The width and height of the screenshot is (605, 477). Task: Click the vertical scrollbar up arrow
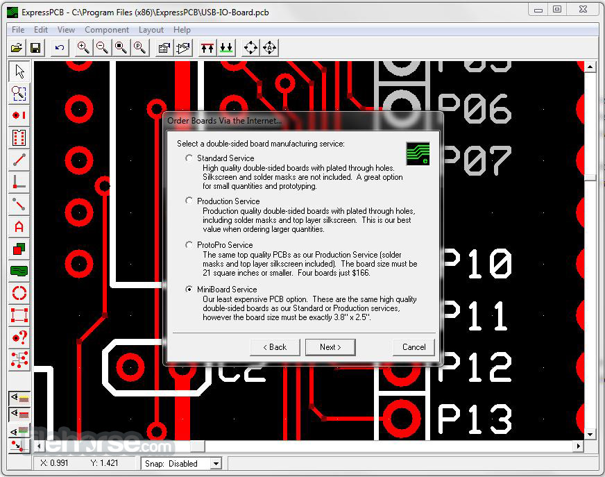[x=590, y=67]
